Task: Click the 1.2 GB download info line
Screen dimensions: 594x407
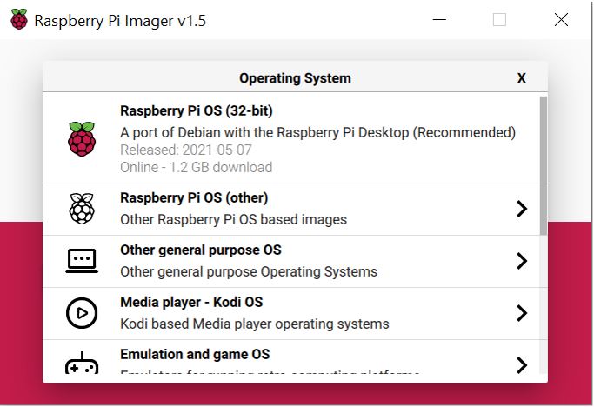Action: click(x=196, y=167)
